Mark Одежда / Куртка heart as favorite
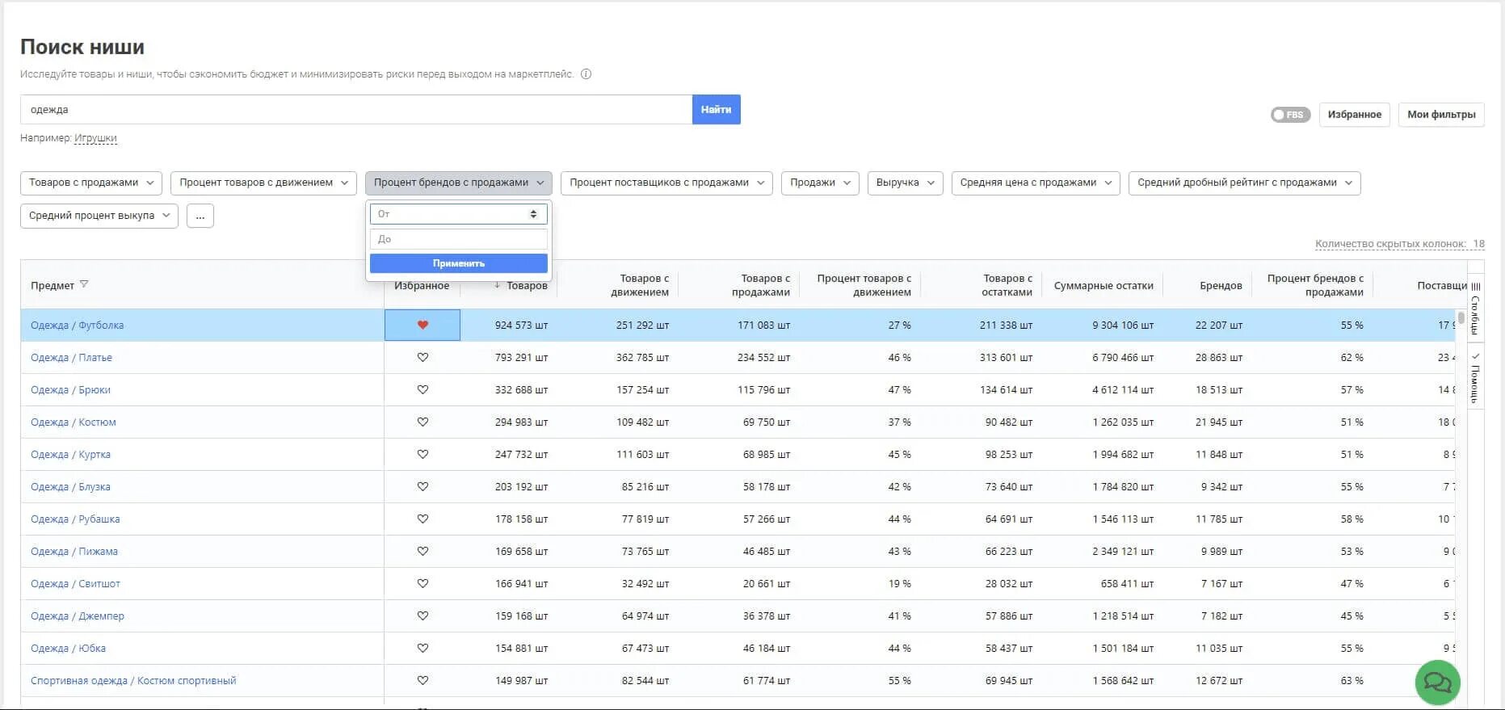1505x710 pixels. click(422, 454)
